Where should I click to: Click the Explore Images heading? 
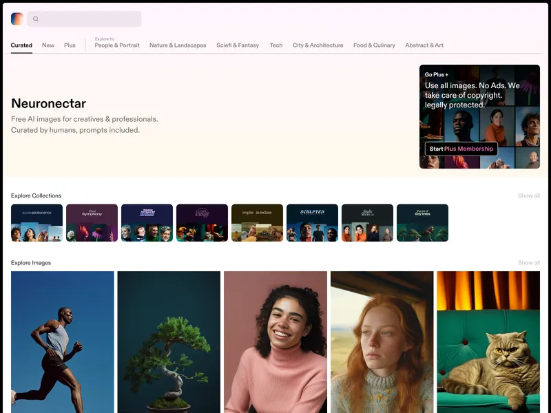(x=31, y=263)
